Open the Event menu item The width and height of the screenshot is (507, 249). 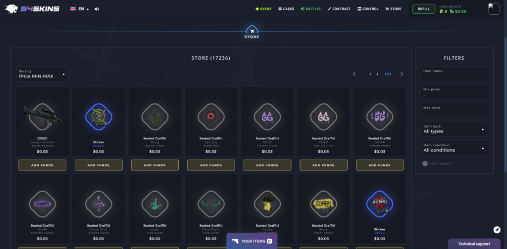click(263, 9)
